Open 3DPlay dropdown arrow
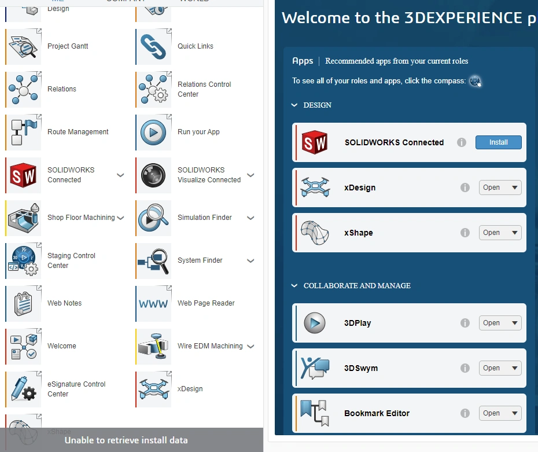538x452 pixels. (x=515, y=323)
